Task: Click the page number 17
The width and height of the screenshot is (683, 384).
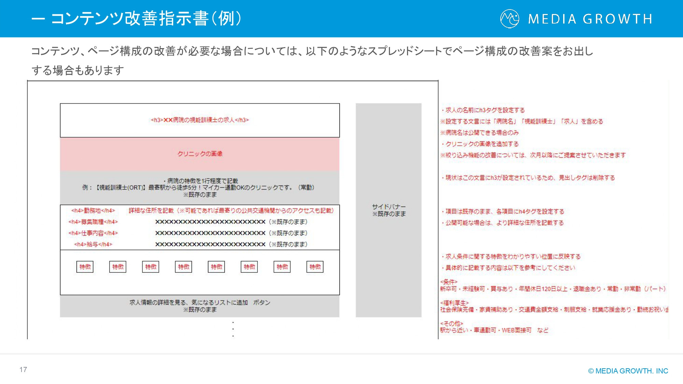Action: 23,369
